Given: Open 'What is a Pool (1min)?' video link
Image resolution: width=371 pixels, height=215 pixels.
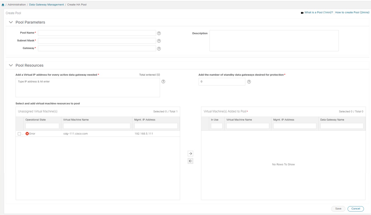Looking at the screenshot, I should point(319,13).
